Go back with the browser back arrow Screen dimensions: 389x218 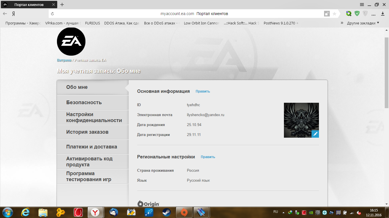pos(5,14)
